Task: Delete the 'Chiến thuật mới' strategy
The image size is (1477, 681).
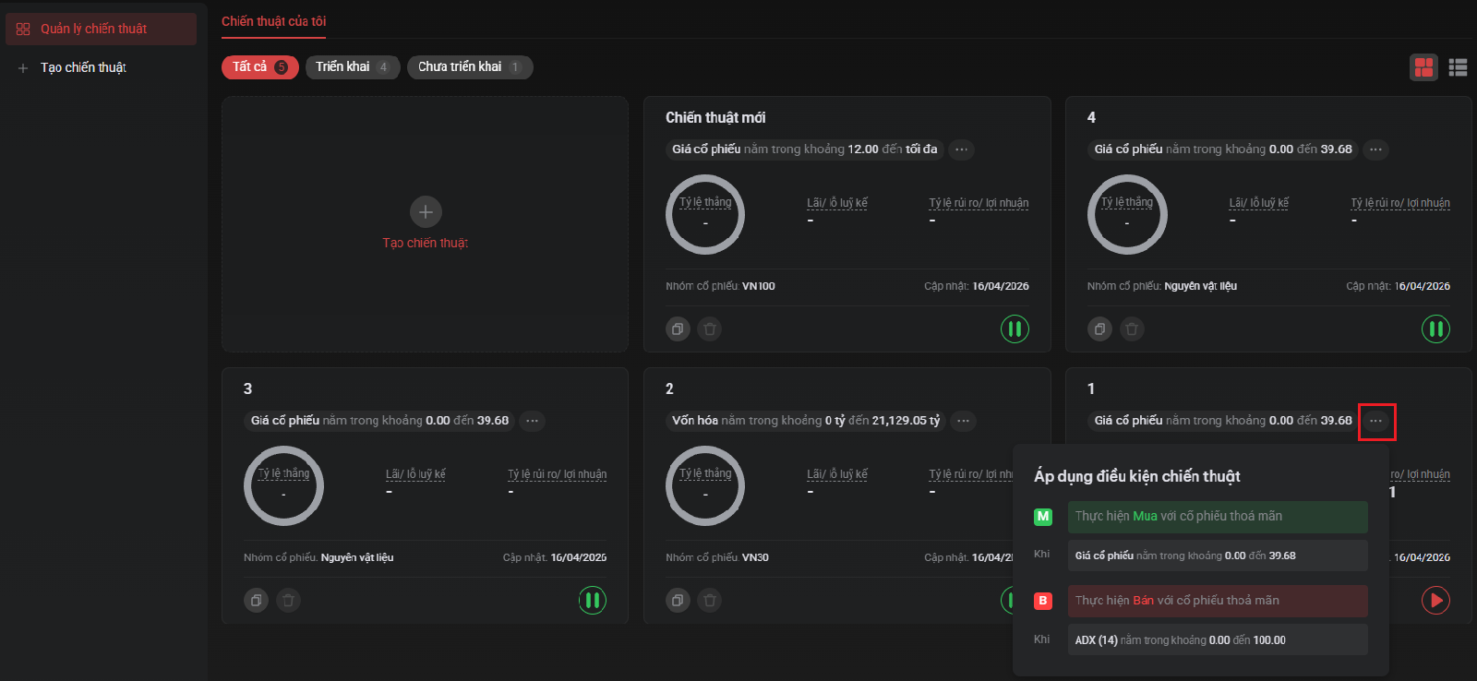Action: [709, 329]
